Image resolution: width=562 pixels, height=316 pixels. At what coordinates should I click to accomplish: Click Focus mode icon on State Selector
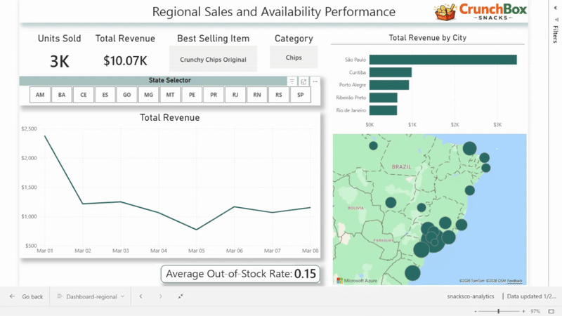(x=303, y=81)
